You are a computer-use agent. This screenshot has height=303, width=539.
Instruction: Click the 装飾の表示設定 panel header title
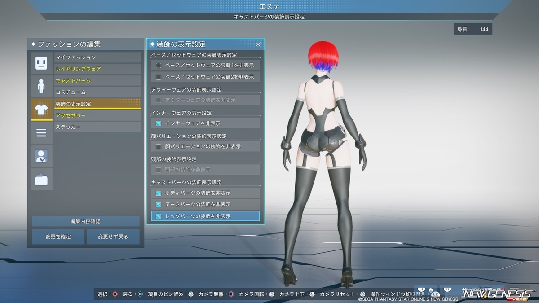(x=181, y=44)
